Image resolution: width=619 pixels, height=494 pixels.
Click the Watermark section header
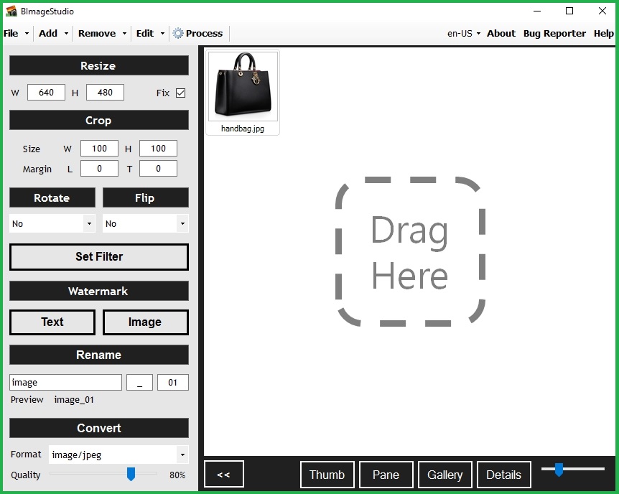pos(99,291)
